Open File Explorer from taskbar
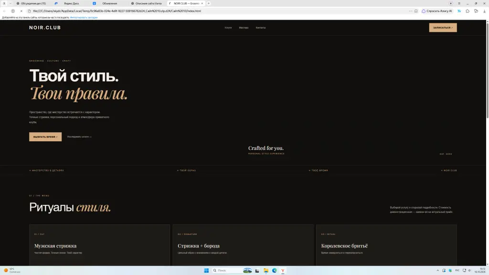The height and width of the screenshot is (275, 489). point(266,270)
